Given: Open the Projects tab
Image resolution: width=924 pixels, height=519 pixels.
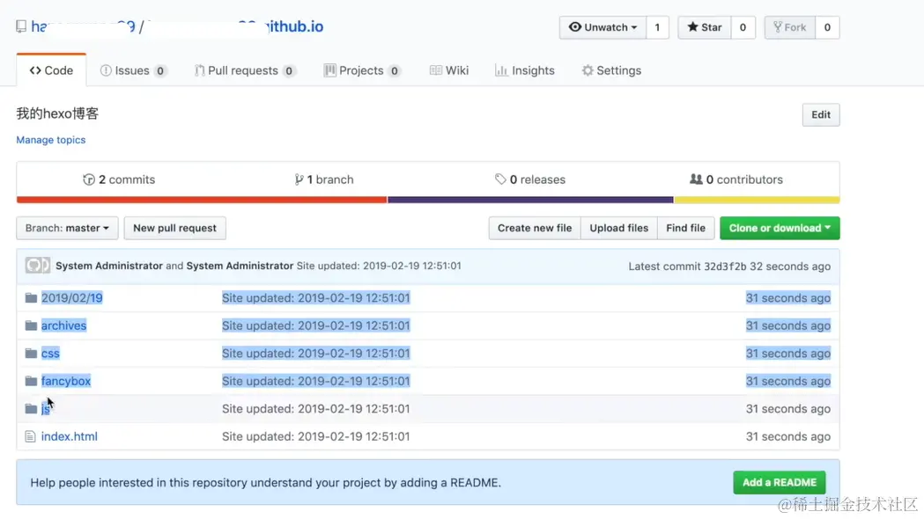Looking at the screenshot, I should coord(362,70).
